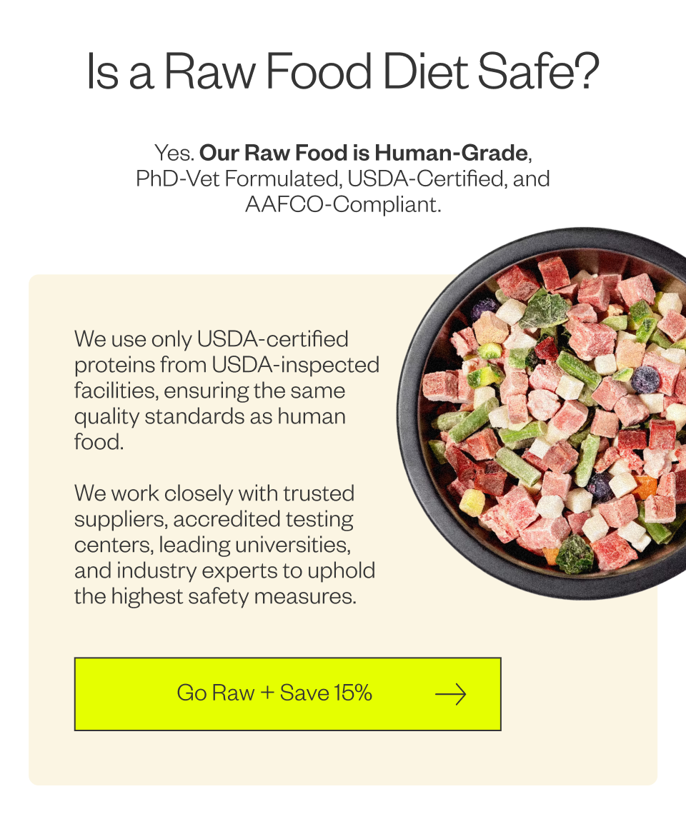Click the Go Raw + Save 15% button
686x819 pixels.
(287, 693)
